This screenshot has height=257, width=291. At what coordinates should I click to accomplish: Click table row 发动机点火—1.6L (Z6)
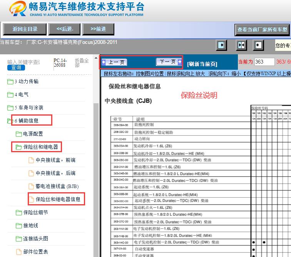[x=181, y=208]
